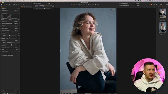
Task: Click the auto-adjust wand icon in Экспозиция row
Action: 14,22
